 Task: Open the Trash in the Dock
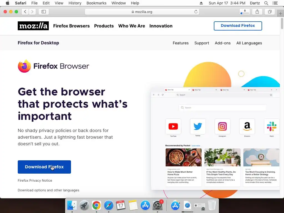click(x=212, y=206)
